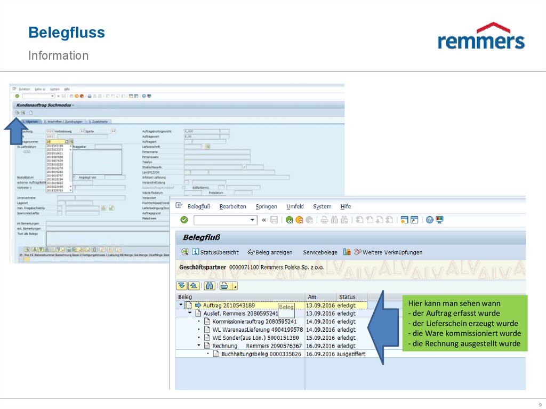546x409 pixels.
Task: Click the Save diskette icon in Belegfluß toolbar
Action: (274, 220)
